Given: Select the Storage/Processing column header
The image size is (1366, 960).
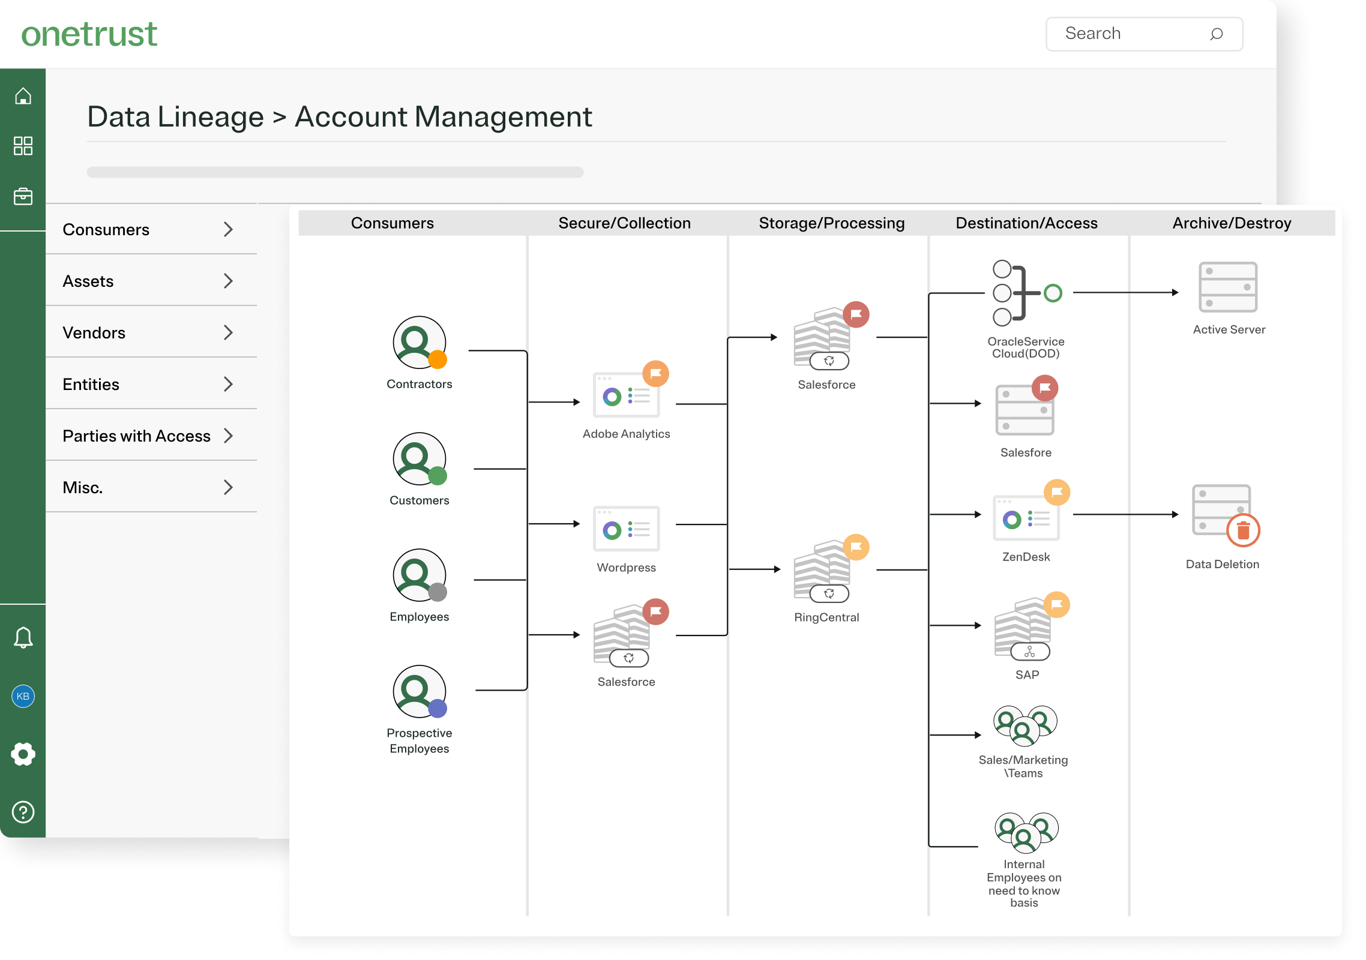Looking at the screenshot, I should click(831, 223).
